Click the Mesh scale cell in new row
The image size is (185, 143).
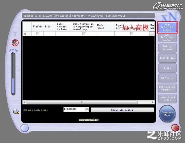tap(105, 34)
